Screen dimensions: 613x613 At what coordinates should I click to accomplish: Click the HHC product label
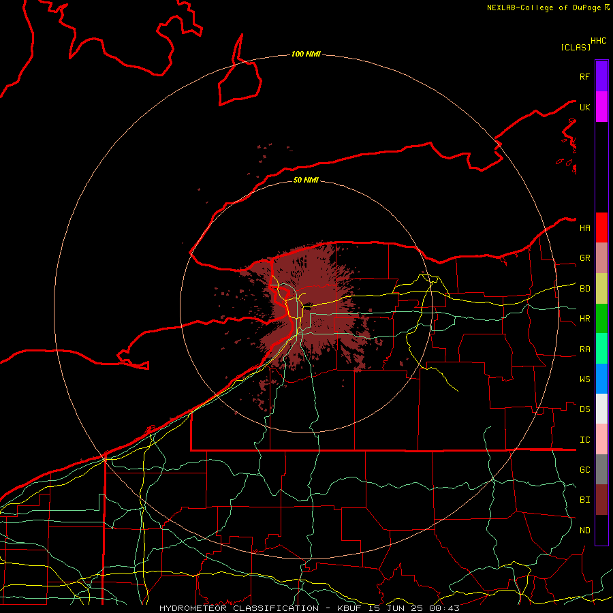click(599, 41)
